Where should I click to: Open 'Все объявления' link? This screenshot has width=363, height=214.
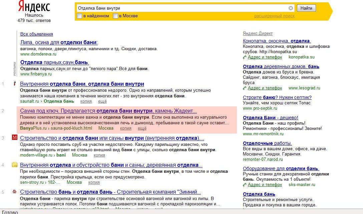pyautogui.click(x=37, y=34)
